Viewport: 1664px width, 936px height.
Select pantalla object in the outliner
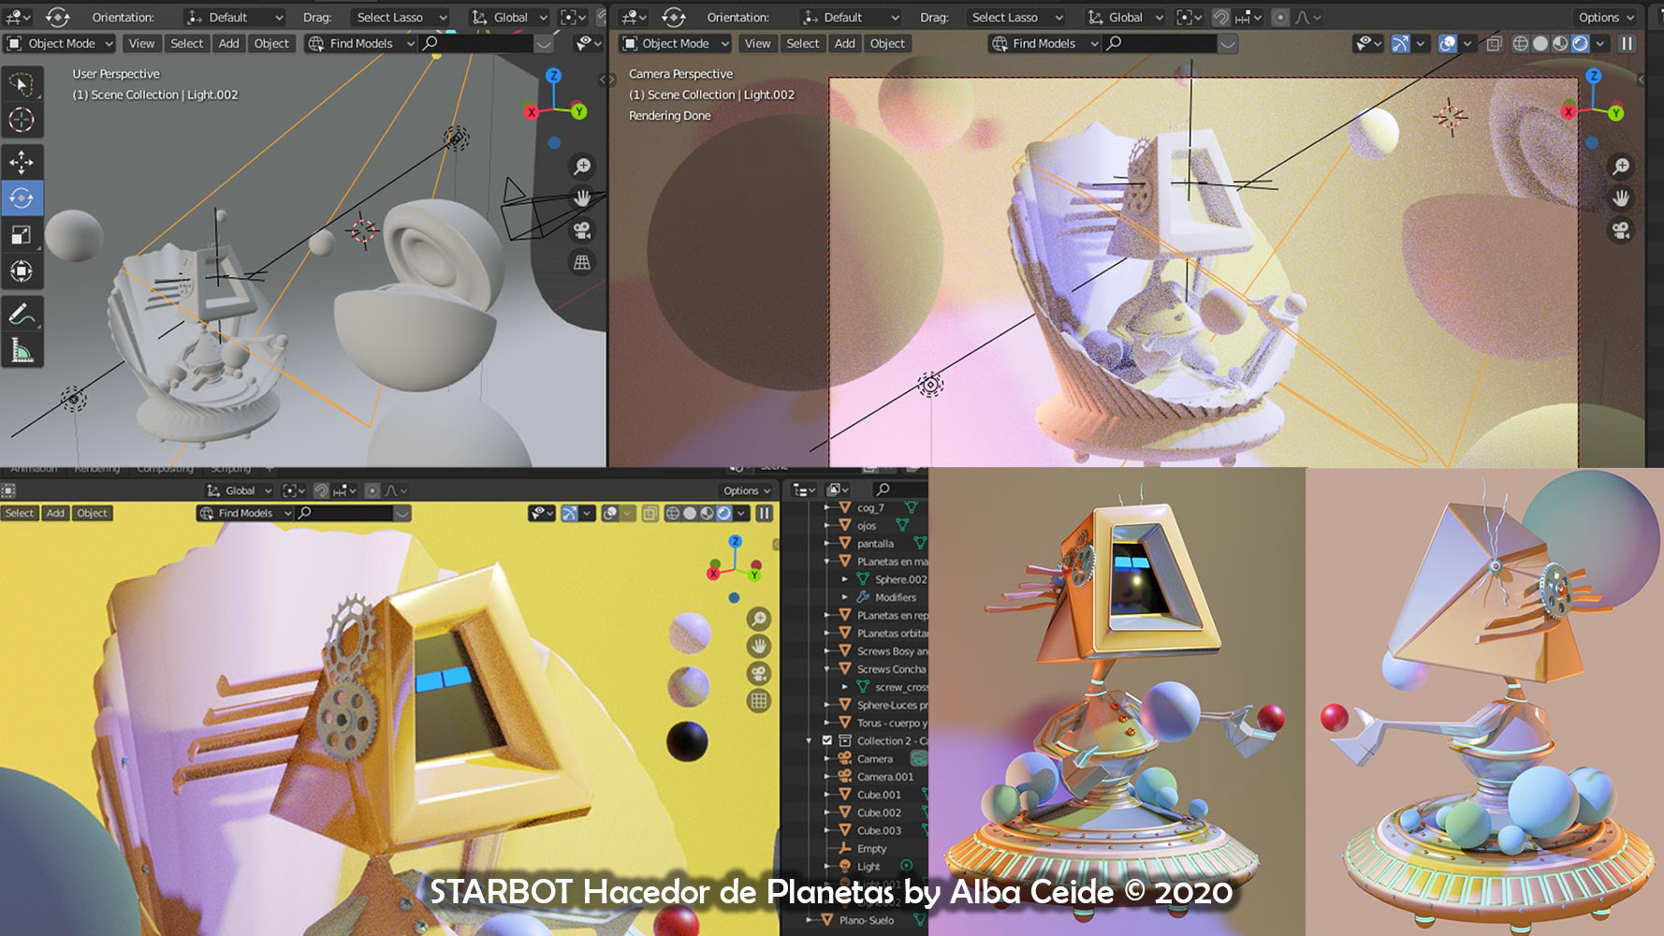875,544
